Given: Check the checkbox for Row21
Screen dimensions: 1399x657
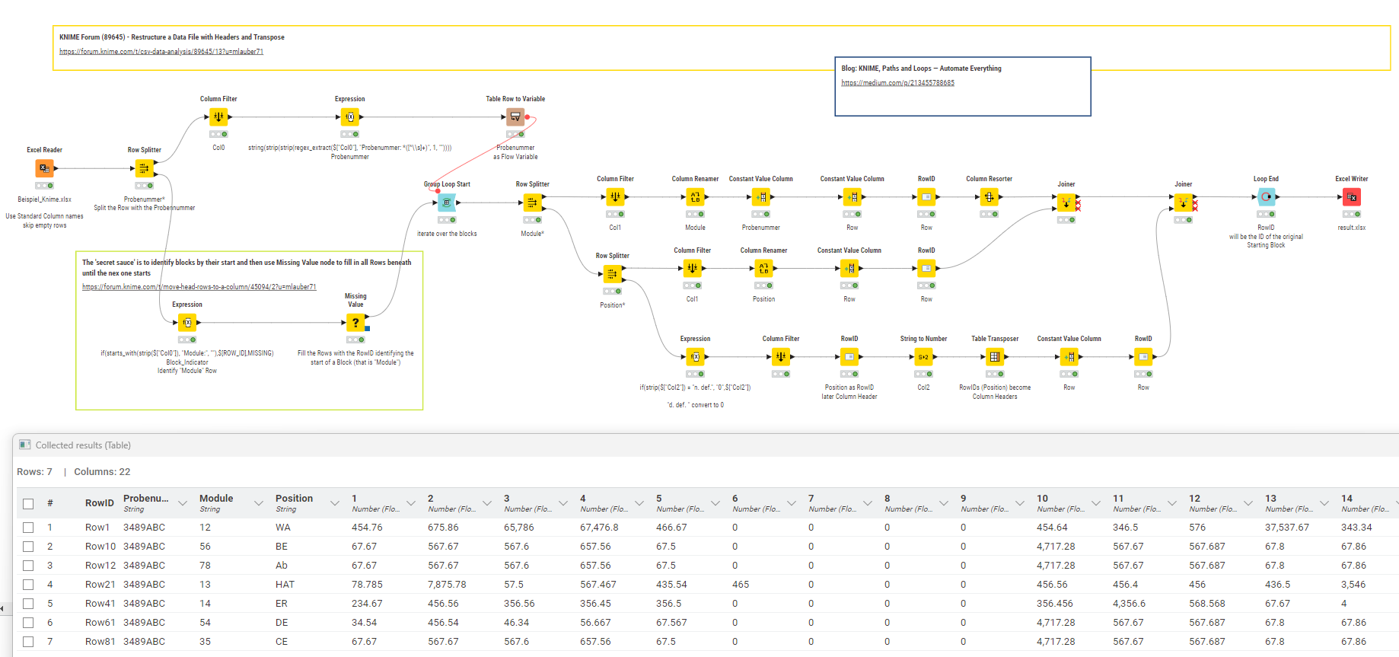Looking at the screenshot, I should pos(28,585).
